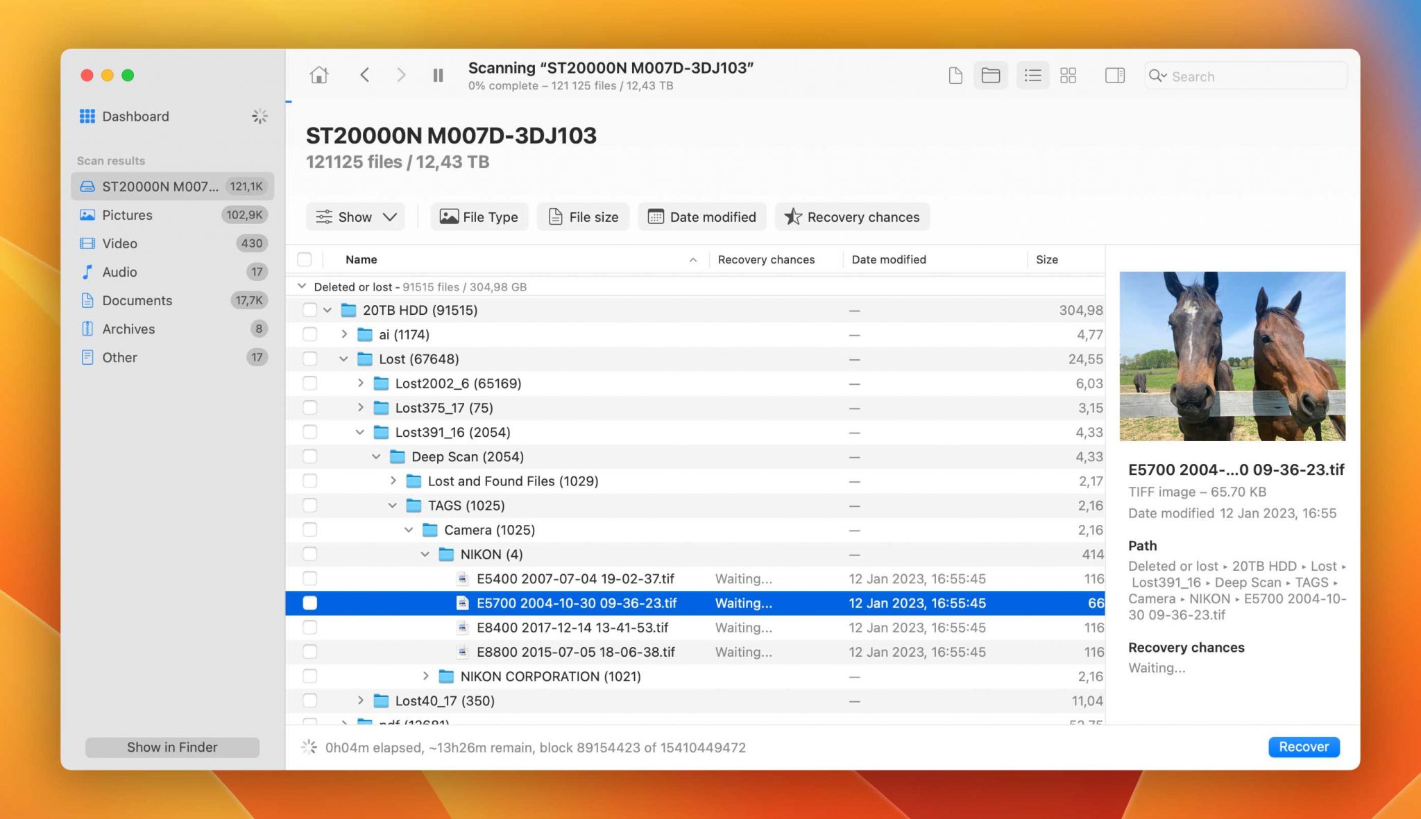The image size is (1421, 819).
Task: Select the file-type view icon
Action: point(955,75)
